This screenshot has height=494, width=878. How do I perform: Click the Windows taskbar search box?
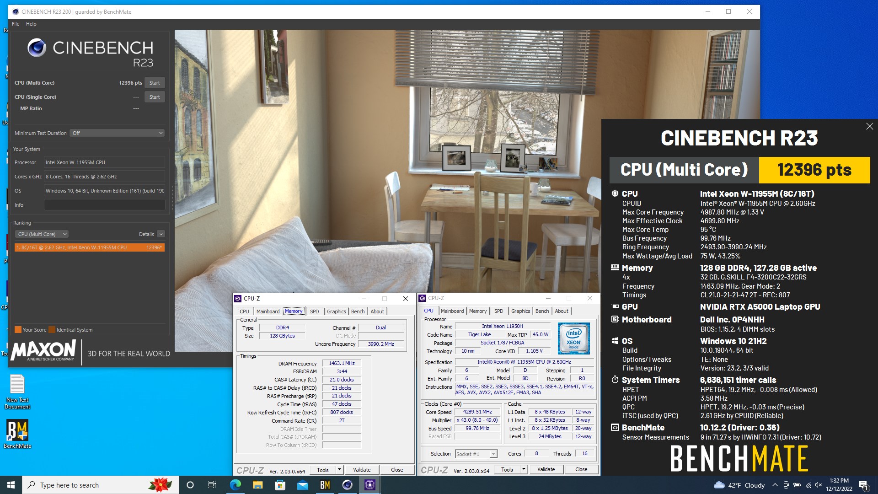coord(101,485)
